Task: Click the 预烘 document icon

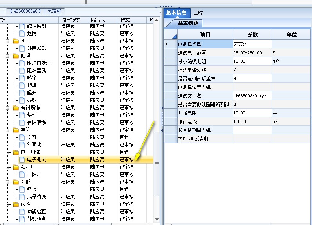Action: (22, 86)
